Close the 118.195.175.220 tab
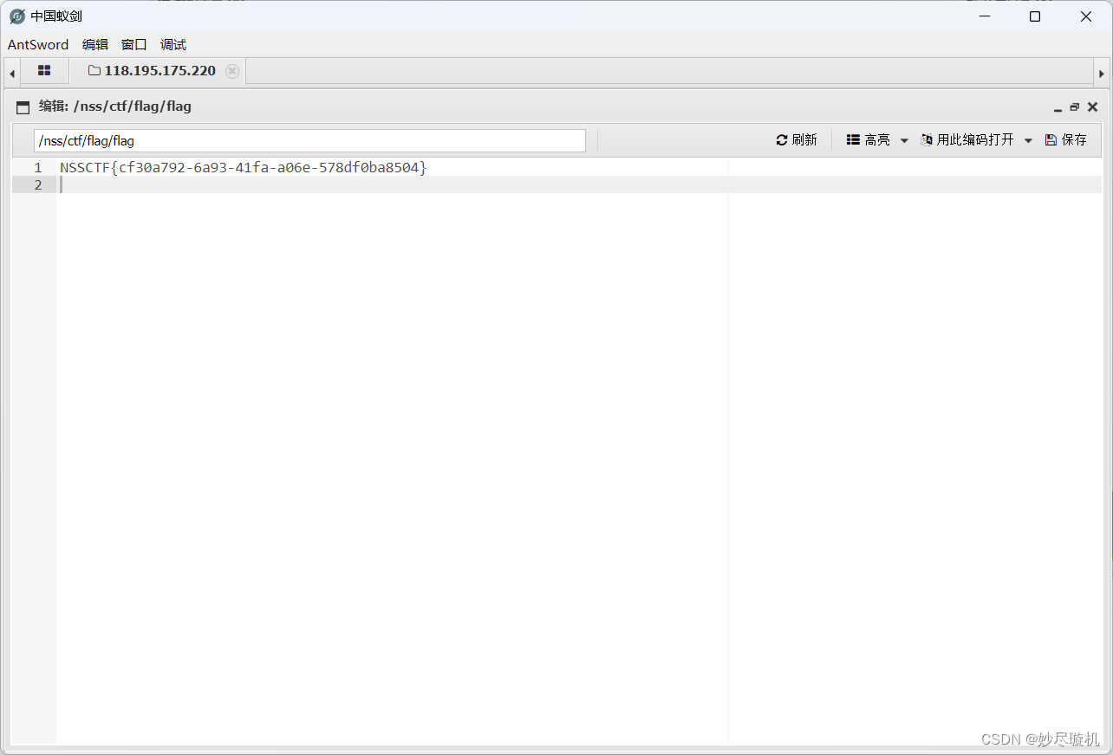Image resolution: width=1113 pixels, height=755 pixels. (x=232, y=71)
